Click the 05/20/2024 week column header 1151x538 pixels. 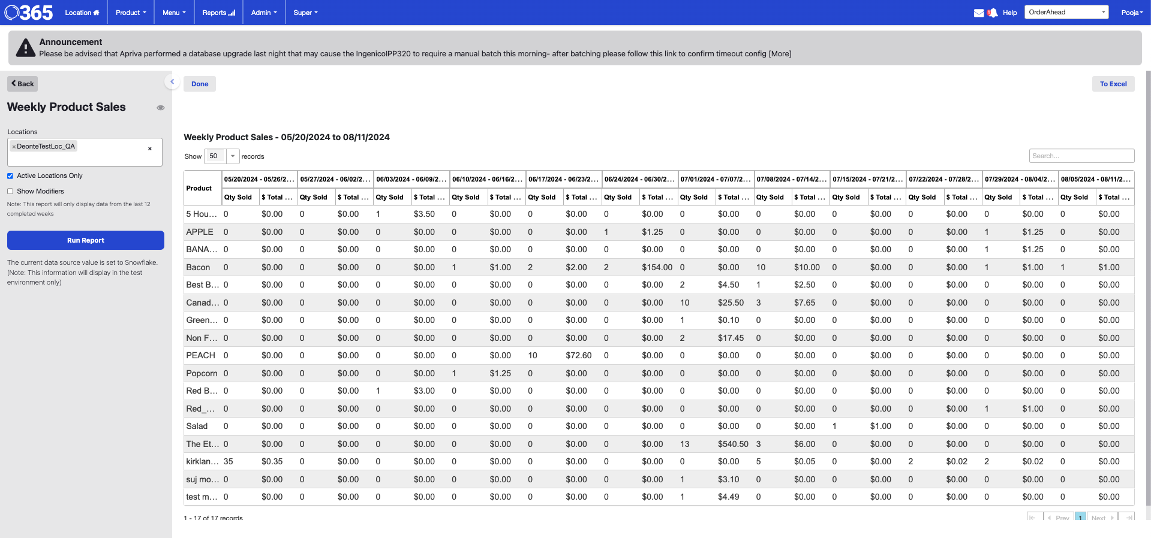pos(259,179)
